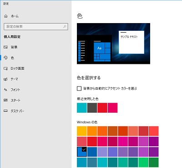Enable 背景から自動的にアクセント カラーを選ぶ checkbox
This screenshot has height=168, width=182.
click(79, 88)
